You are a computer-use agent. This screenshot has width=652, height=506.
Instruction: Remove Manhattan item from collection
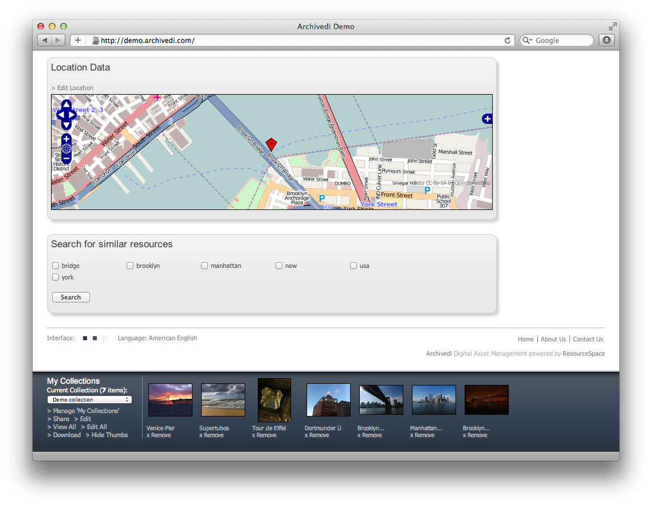click(422, 435)
